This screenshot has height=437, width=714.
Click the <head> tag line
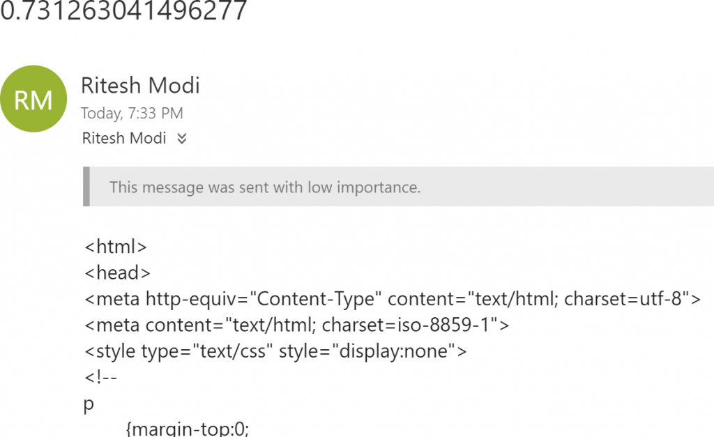117,273
